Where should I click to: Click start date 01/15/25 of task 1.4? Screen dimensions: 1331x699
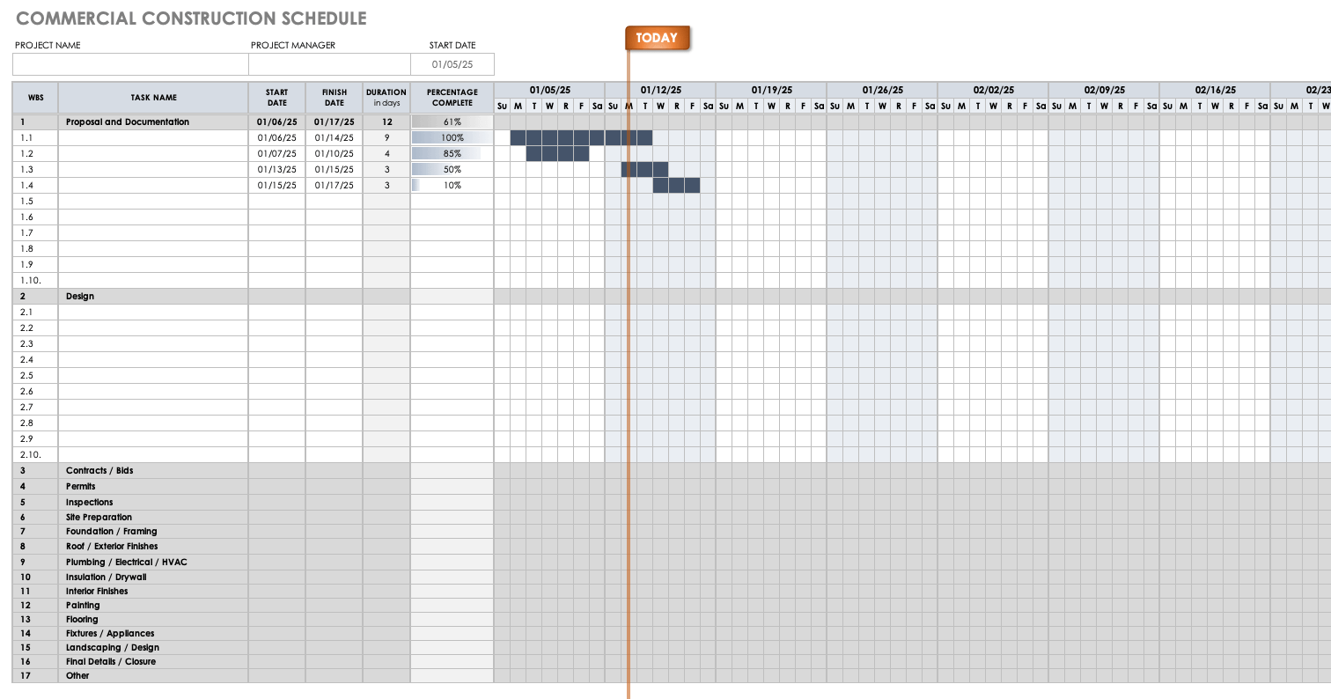click(277, 186)
